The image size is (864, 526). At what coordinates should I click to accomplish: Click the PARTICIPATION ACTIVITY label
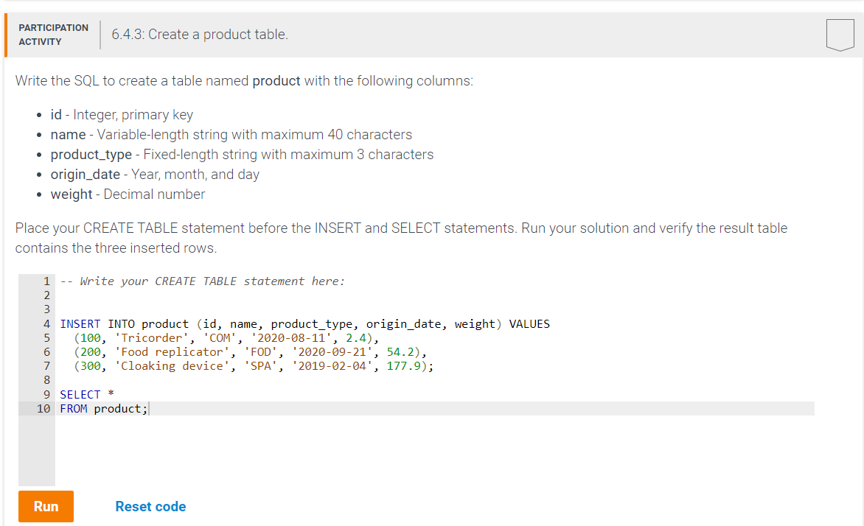(x=52, y=33)
